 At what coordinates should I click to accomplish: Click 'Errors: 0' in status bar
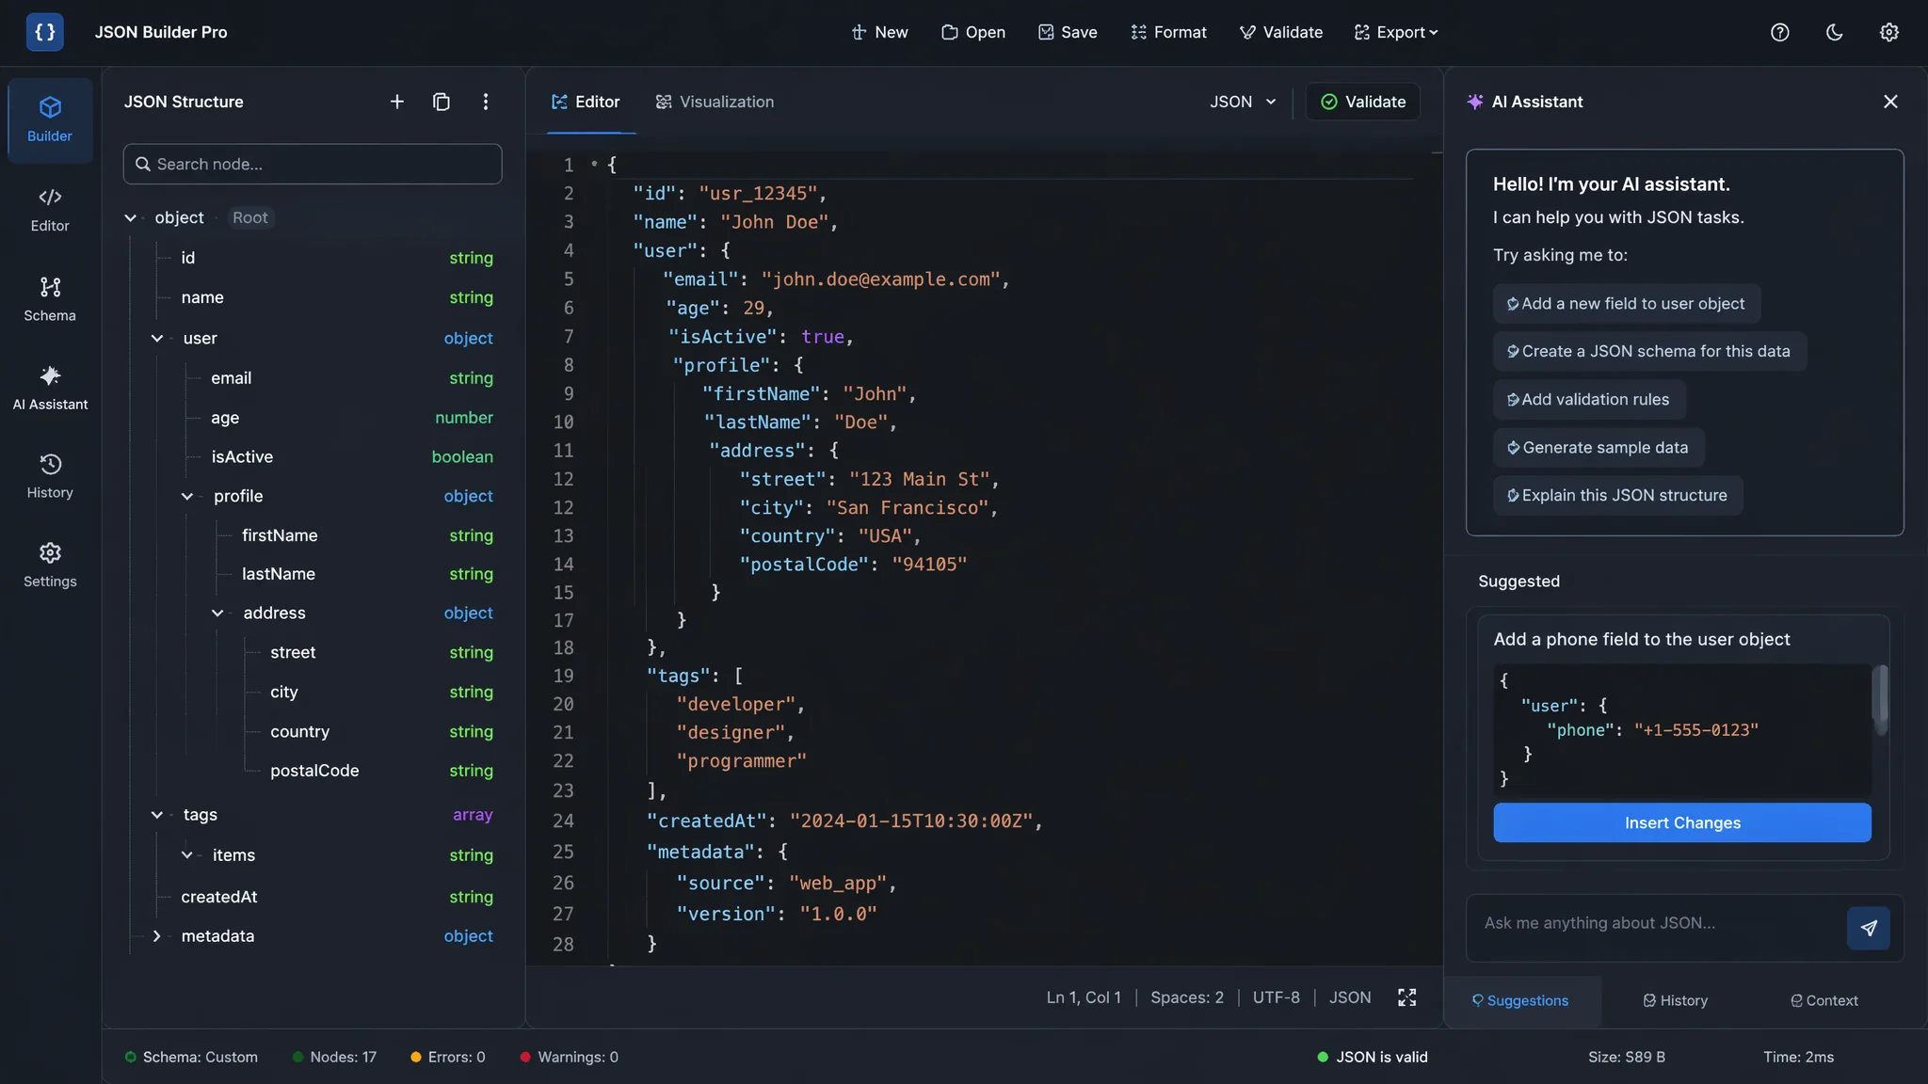point(448,1058)
